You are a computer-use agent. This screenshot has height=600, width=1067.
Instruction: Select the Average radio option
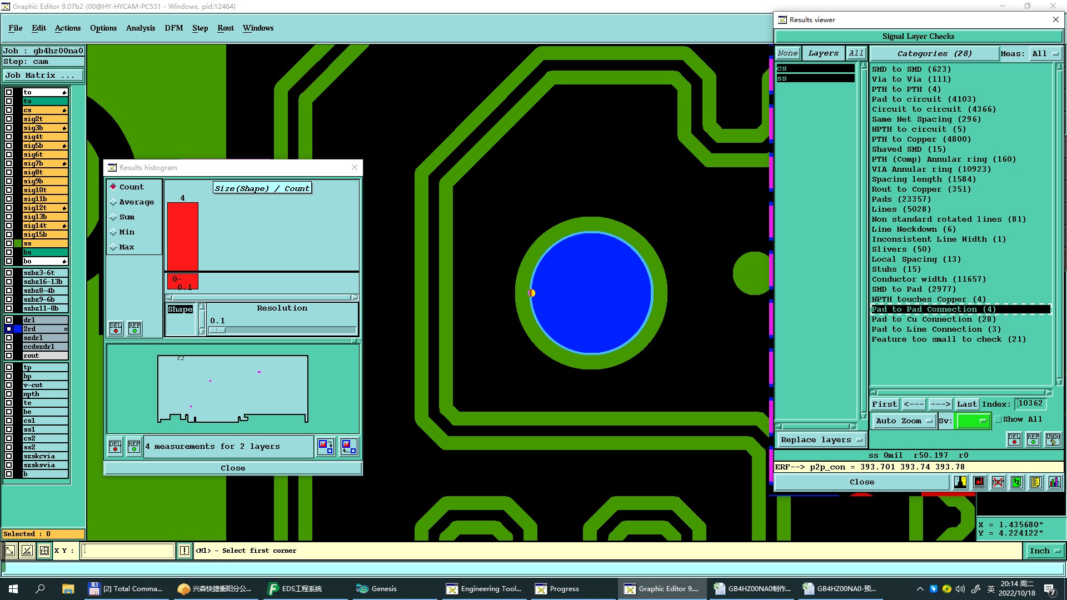click(113, 202)
